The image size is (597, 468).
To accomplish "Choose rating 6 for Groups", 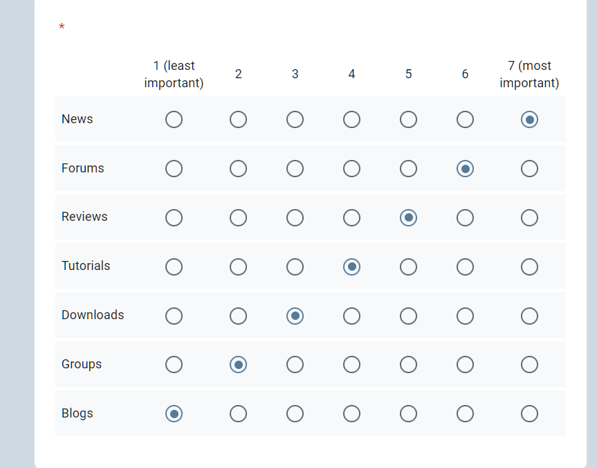I will pyautogui.click(x=466, y=365).
